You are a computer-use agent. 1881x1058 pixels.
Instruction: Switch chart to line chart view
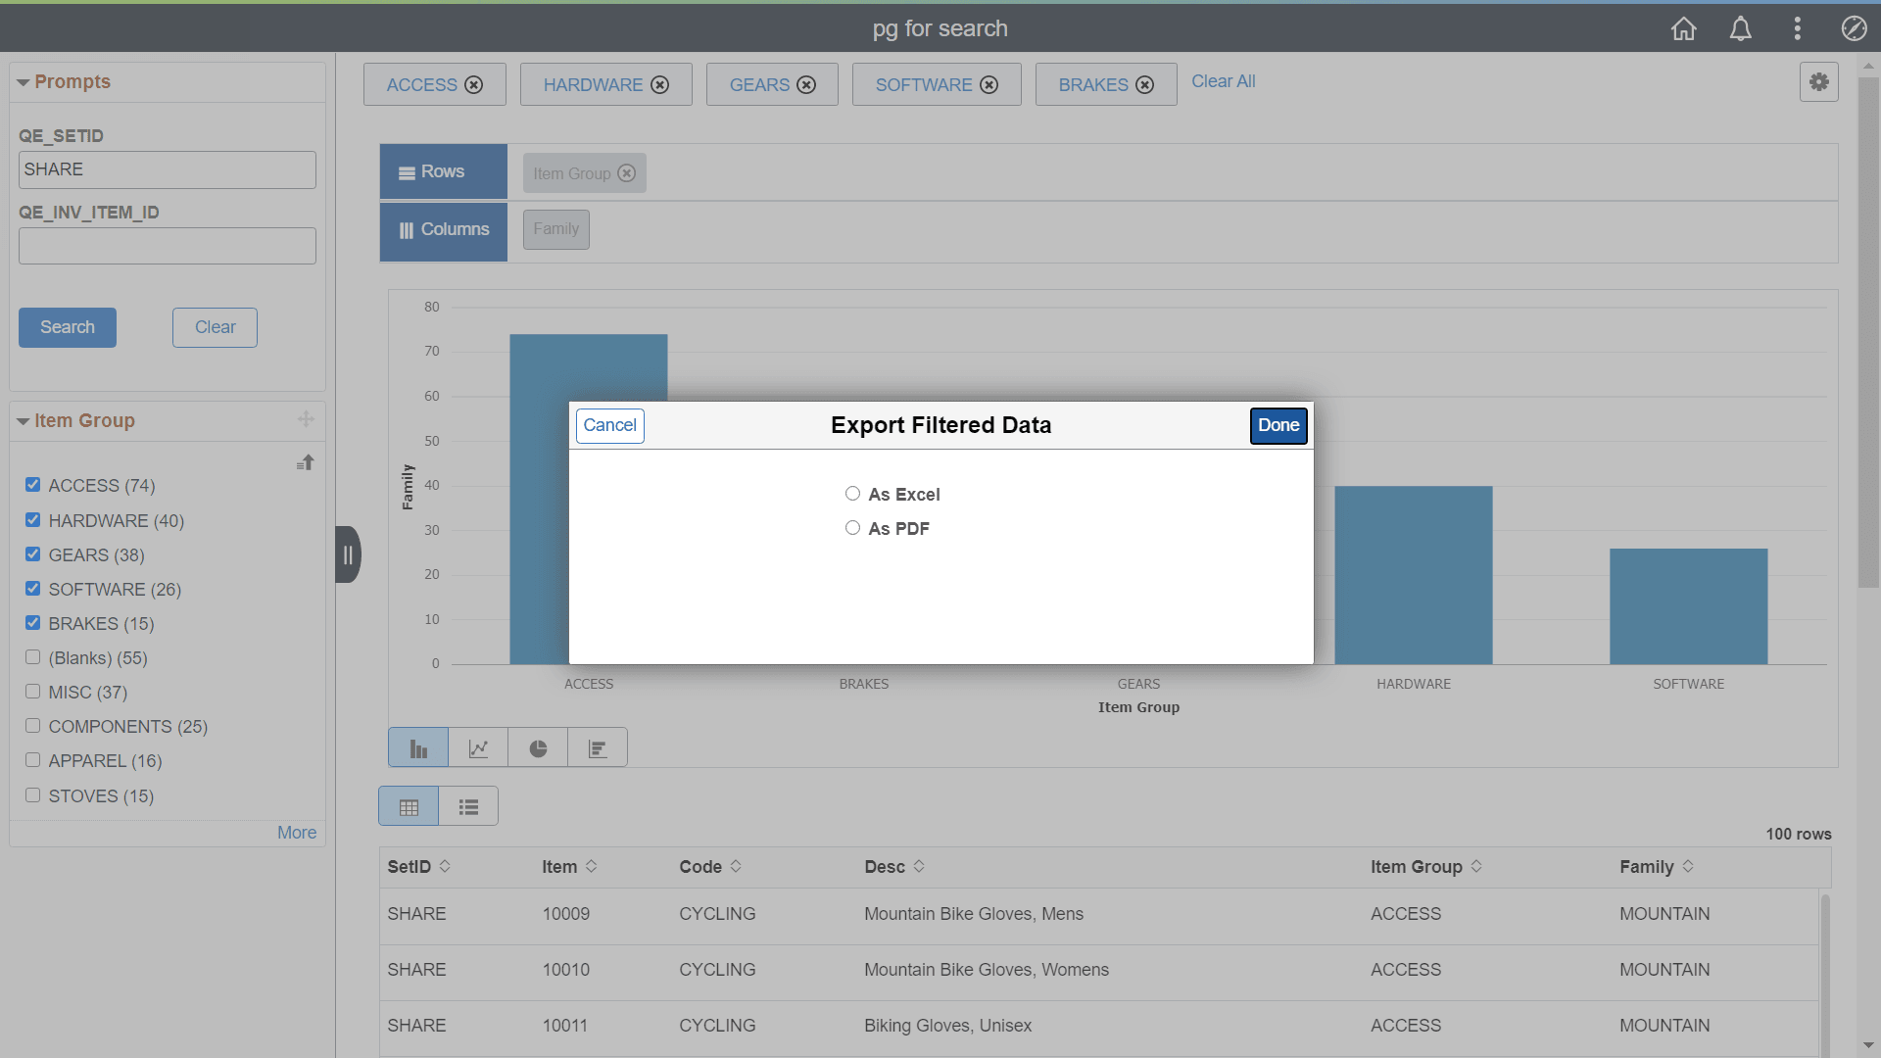tap(477, 747)
